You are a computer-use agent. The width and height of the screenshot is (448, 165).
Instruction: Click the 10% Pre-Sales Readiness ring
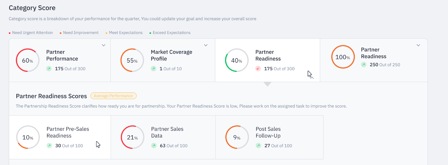pyautogui.click(x=28, y=137)
